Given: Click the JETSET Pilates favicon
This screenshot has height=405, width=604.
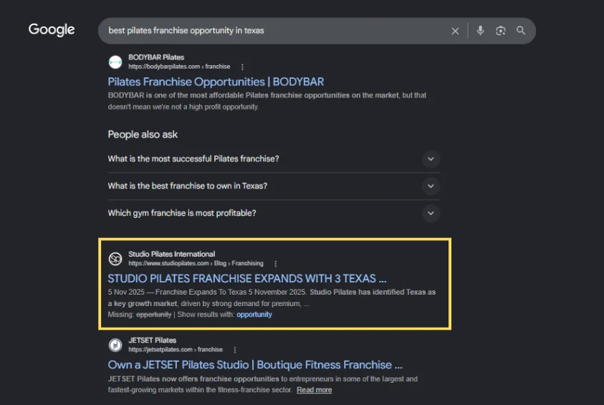Looking at the screenshot, I should click(115, 346).
